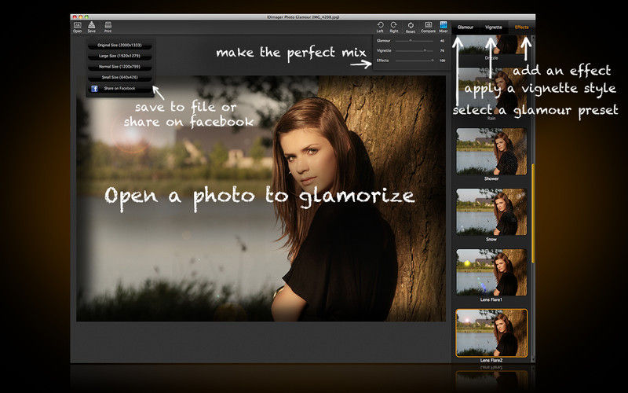The width and height of the screenshot is (628, 393).
Task: Apply the Shower effect thumbnail
Action: pos(491,151)
